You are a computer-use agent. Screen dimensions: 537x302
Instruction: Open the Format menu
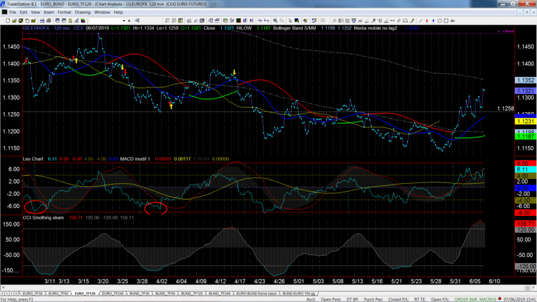tap(65, 13)
